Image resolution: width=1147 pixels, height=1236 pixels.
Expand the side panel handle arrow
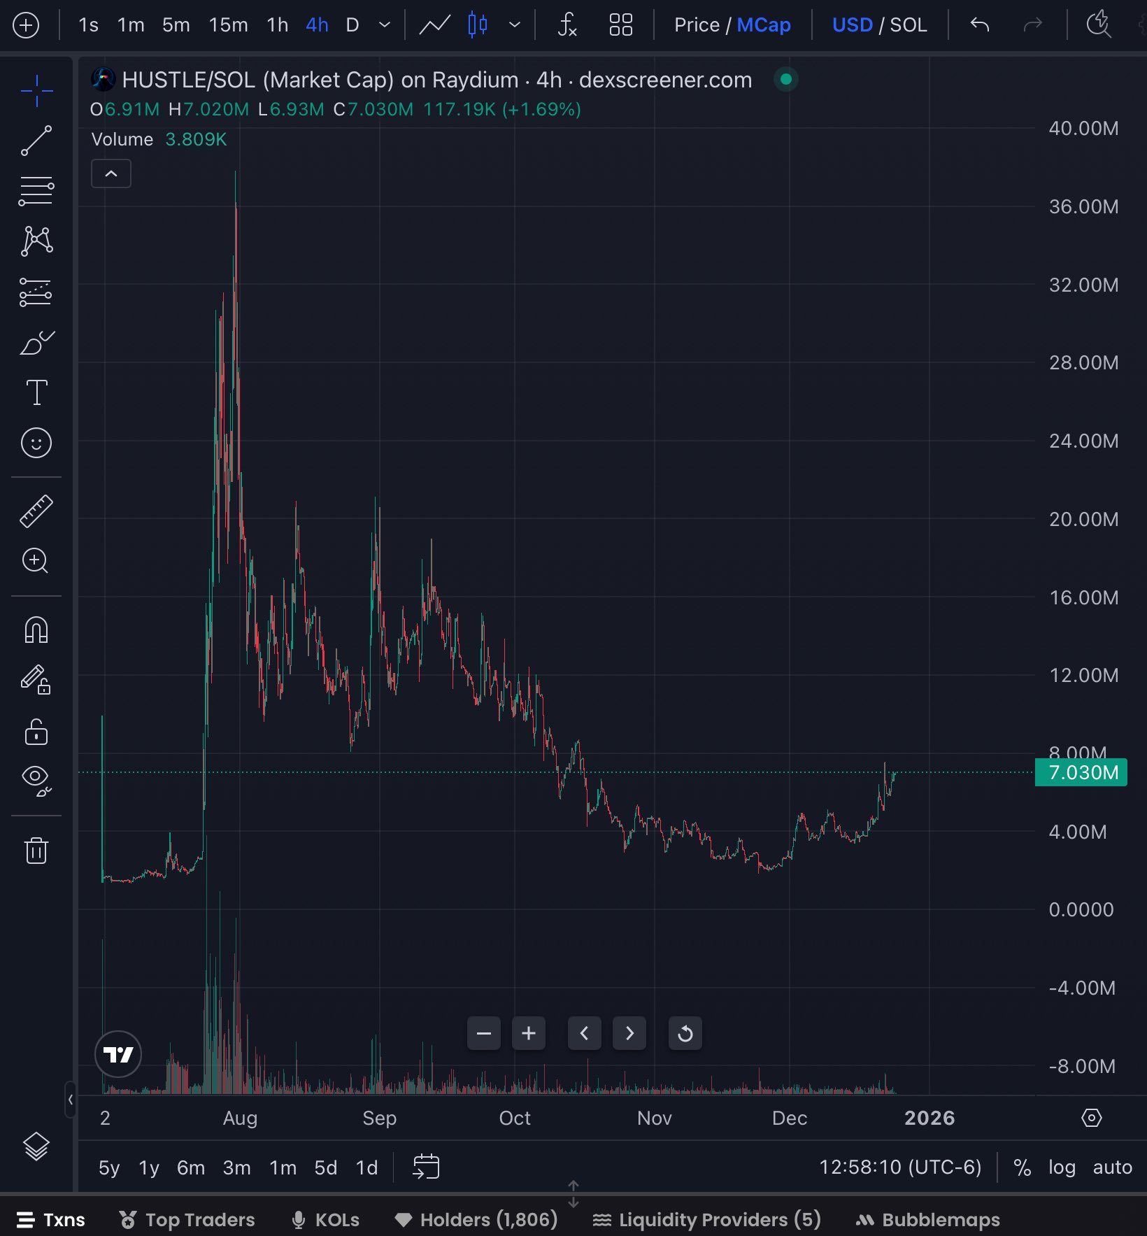71,1100
